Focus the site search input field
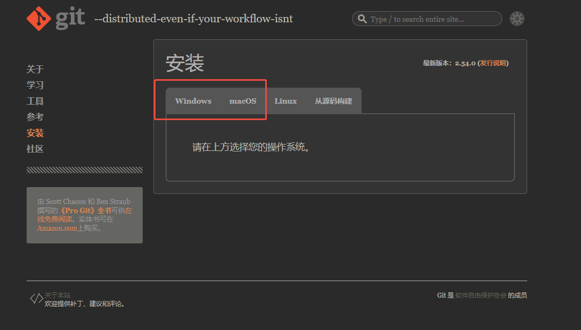The height and width of the screenshot is (330, 581). (427, 19)
